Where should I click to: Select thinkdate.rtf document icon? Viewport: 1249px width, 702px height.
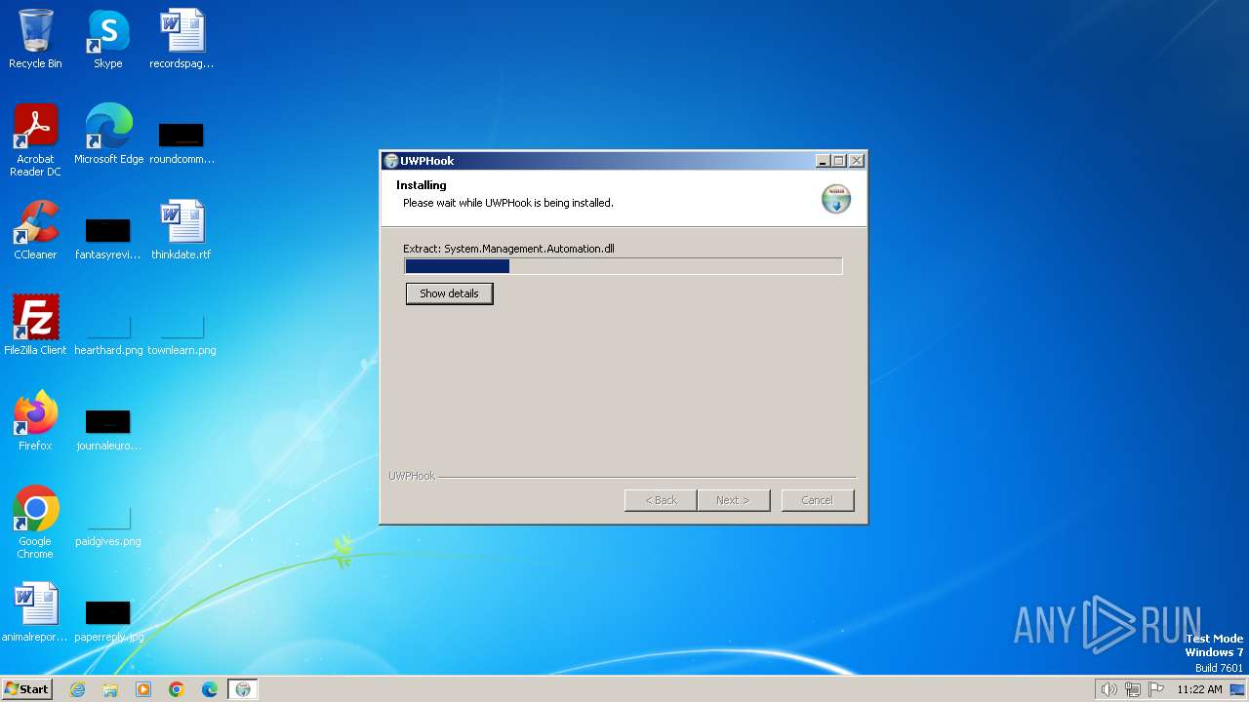click(181, 230)
